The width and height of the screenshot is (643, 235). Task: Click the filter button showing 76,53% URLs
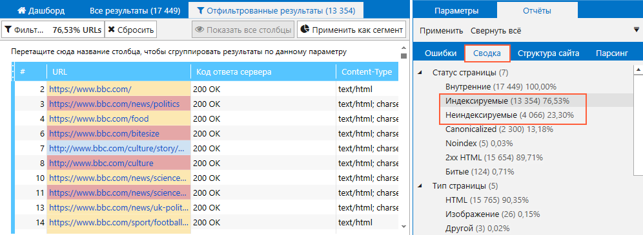pos(54,30)
